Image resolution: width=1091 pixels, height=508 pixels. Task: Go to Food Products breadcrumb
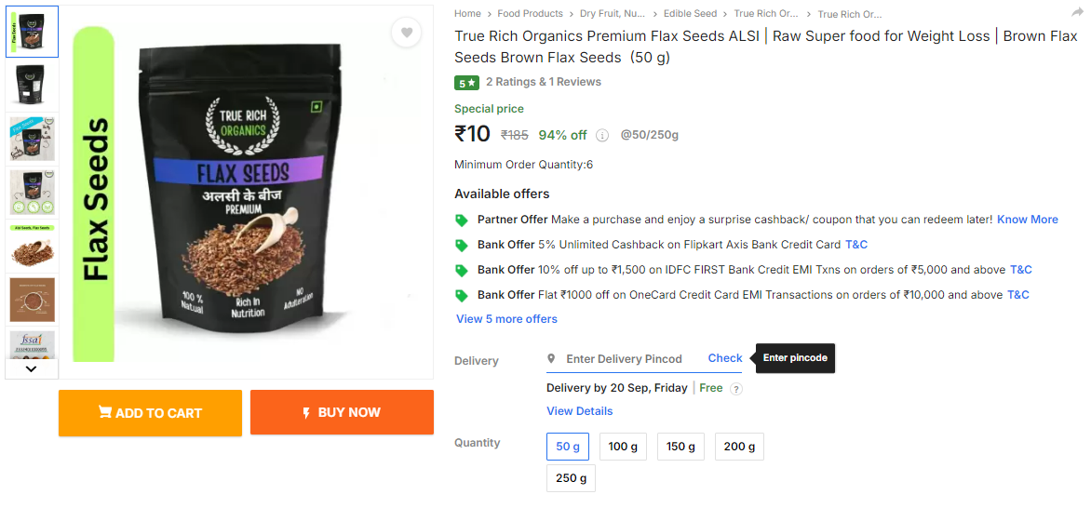click(x=531, y=13)
